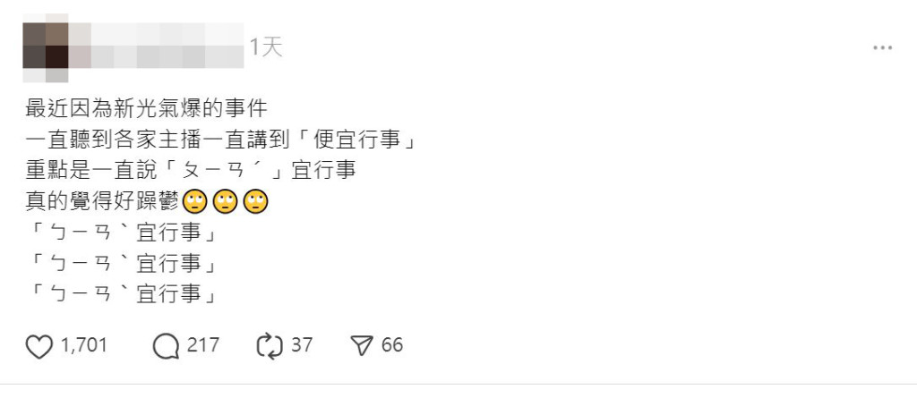View the 217 replies count
The width and height of the screenshot is (917, 398).
(x=203, y=345)
